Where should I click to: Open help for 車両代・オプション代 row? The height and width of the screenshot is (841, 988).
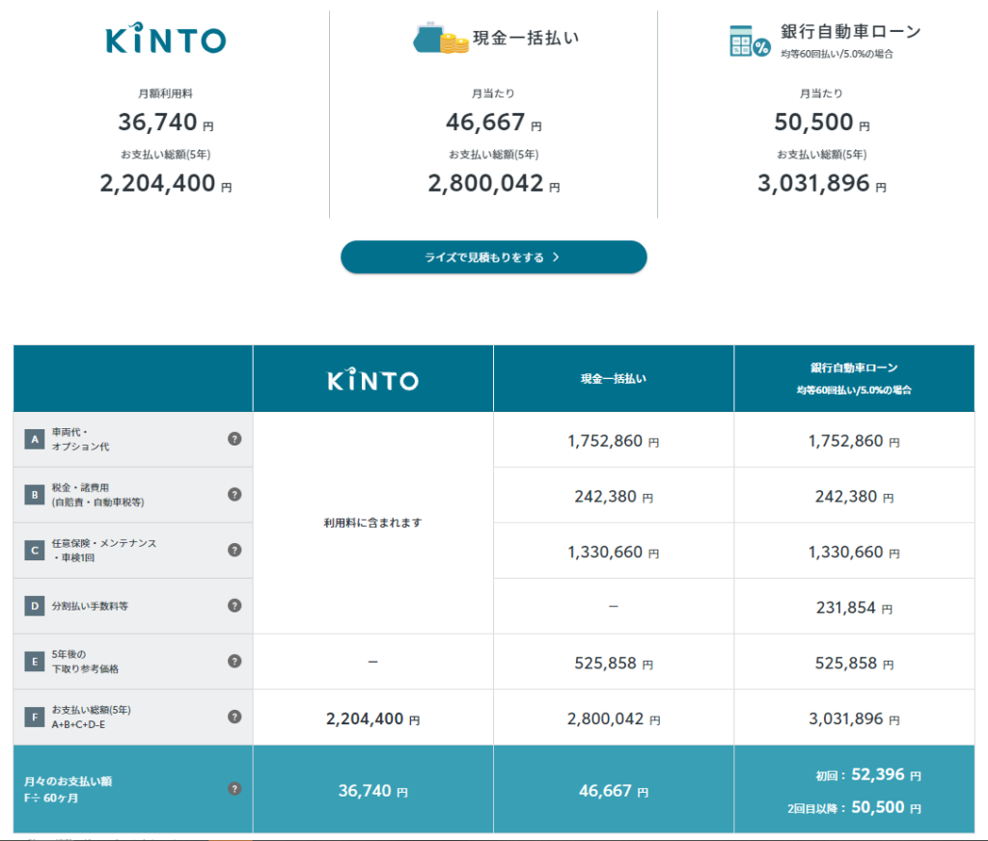pos(234,439)
